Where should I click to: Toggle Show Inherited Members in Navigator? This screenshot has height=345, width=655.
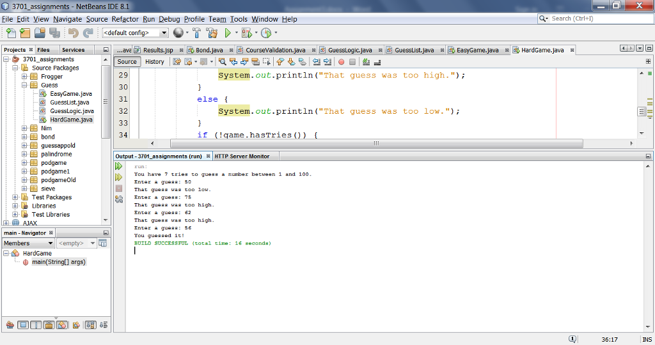click(10, 325)
